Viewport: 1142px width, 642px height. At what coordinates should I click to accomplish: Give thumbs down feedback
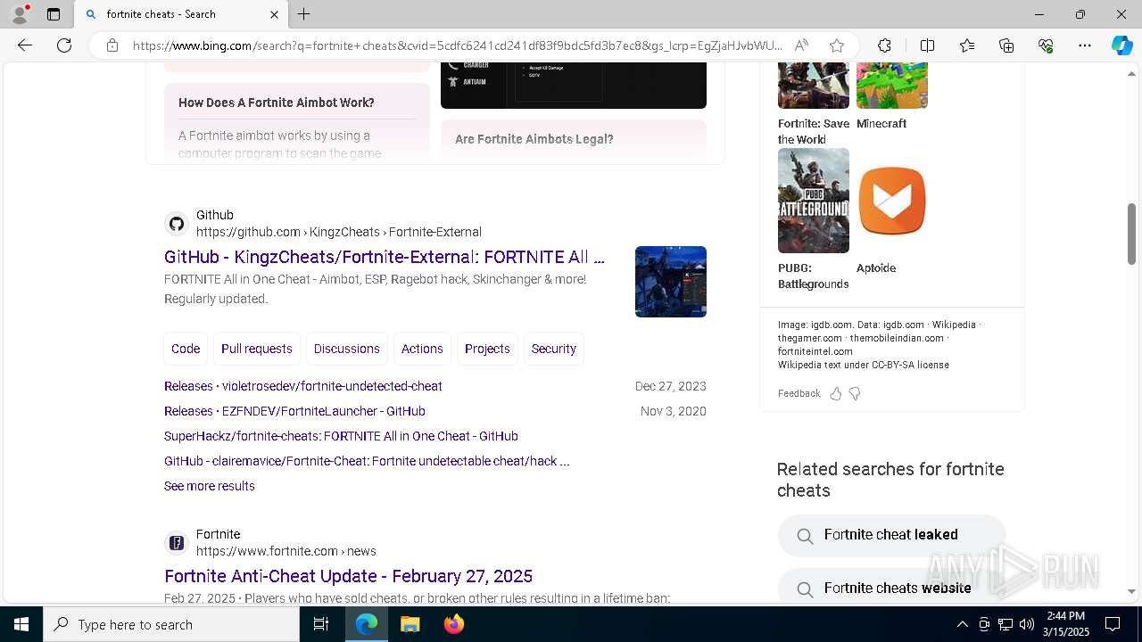point(855,393)
